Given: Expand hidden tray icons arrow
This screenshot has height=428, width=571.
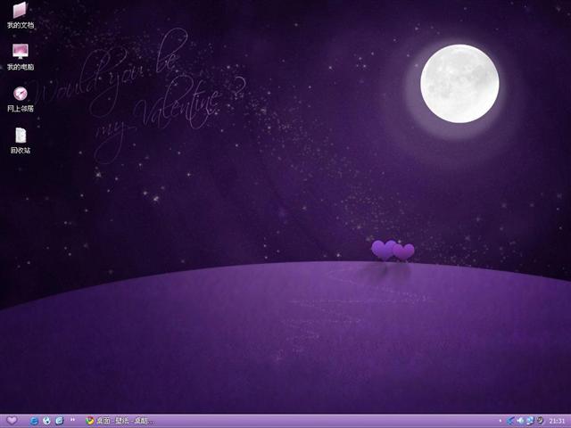Looking at the screenshot, I should click(x=500, y=421).
